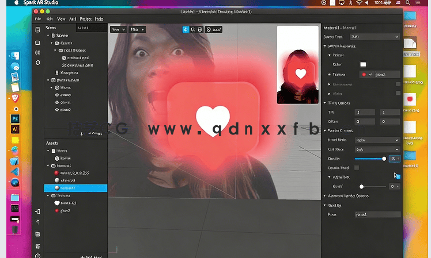Open the Project menu

pyautogui.click(x=86, y=19)
